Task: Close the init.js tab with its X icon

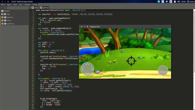Action: [x=32, y=8]
